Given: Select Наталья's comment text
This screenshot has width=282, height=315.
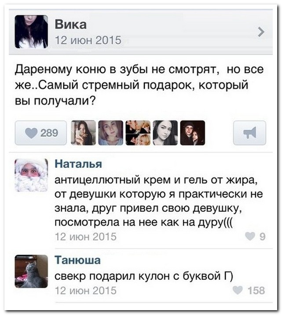Looking at the screenshot, I should (x=158, y=201).
